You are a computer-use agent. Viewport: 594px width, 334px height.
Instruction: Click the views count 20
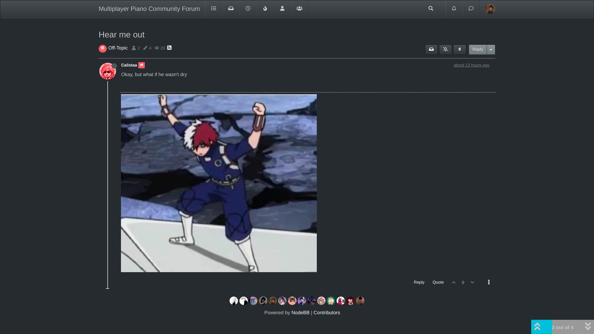coord(163,48)
